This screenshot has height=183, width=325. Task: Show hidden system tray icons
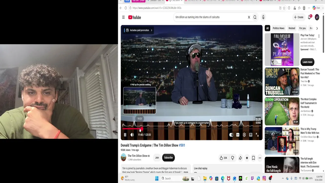pos(283,178)
